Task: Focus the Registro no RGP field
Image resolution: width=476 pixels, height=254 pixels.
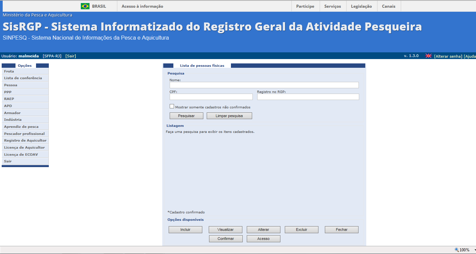Action: coord(308,97)
